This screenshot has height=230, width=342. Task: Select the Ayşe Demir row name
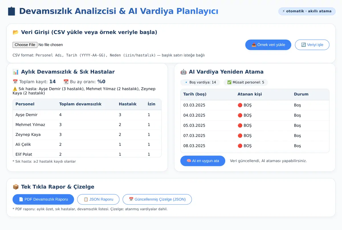coord(27,115)
